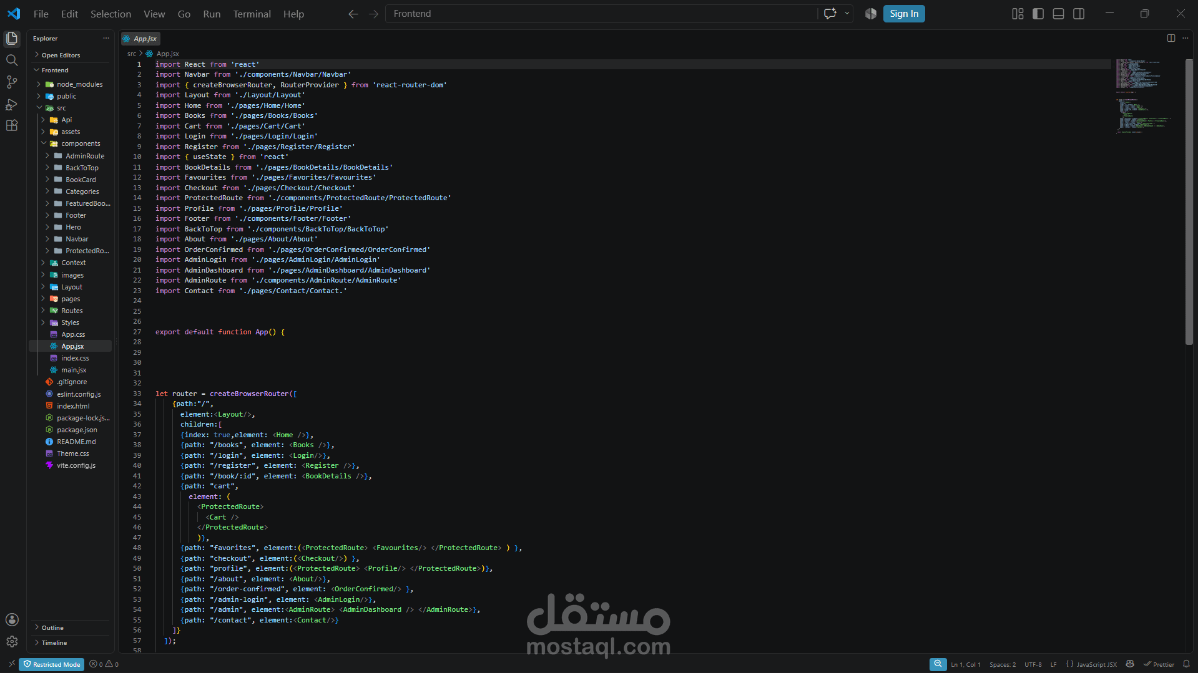Open the Explorer view in activity bar

click(12, 39)
